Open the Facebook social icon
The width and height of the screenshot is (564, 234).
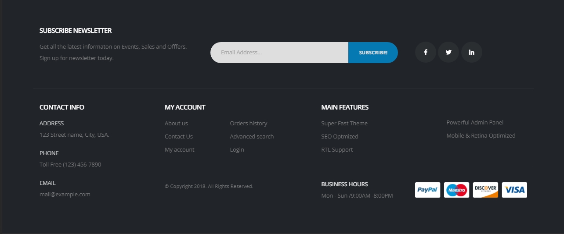click(426, 52)
